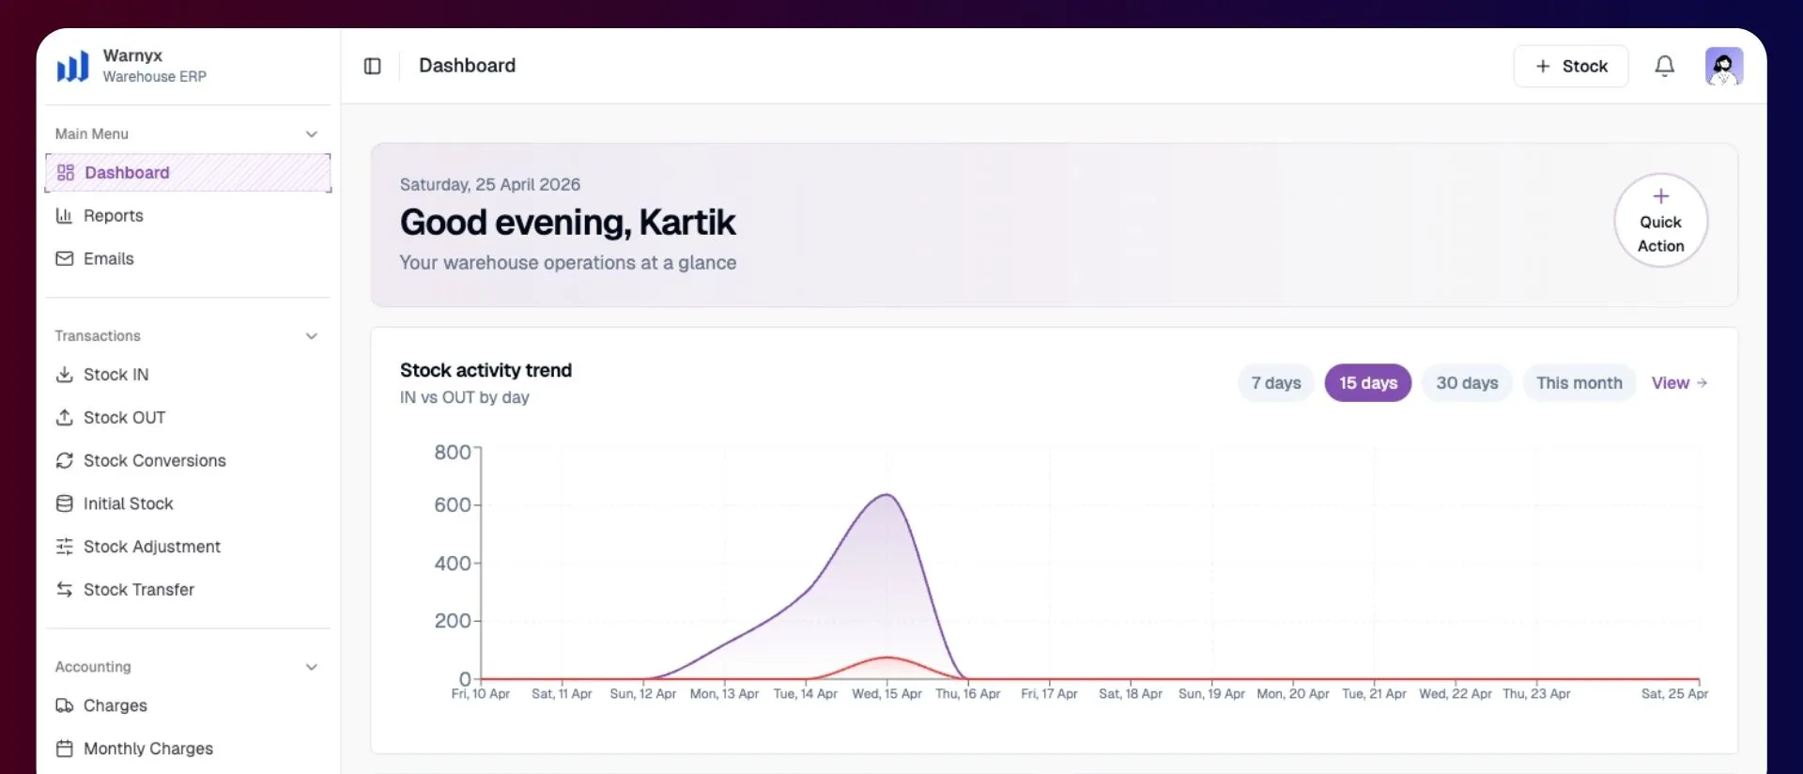Select the 7 days range
This screenshot has width=1803, height=774.
point(1275,383)
